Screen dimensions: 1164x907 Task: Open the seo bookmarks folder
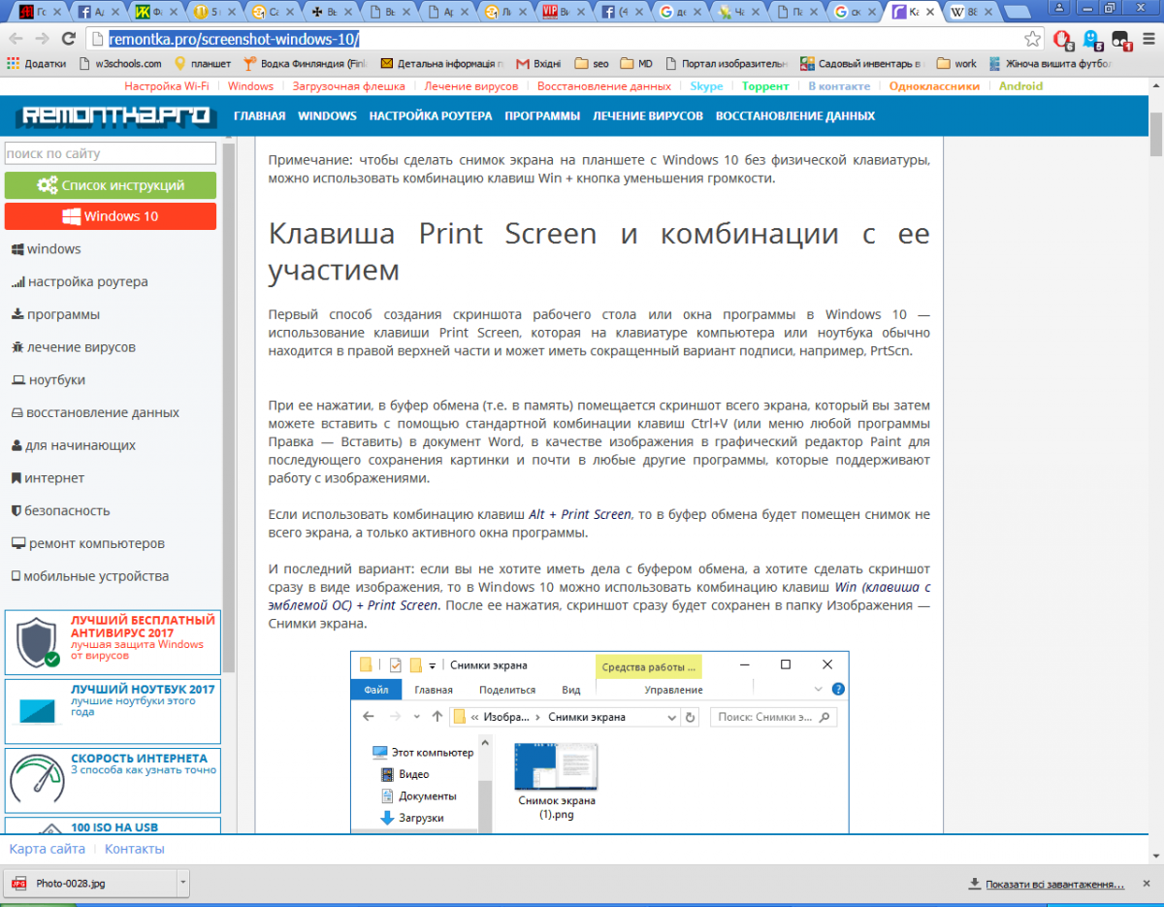pyautogui.click(x=592, y=64)
